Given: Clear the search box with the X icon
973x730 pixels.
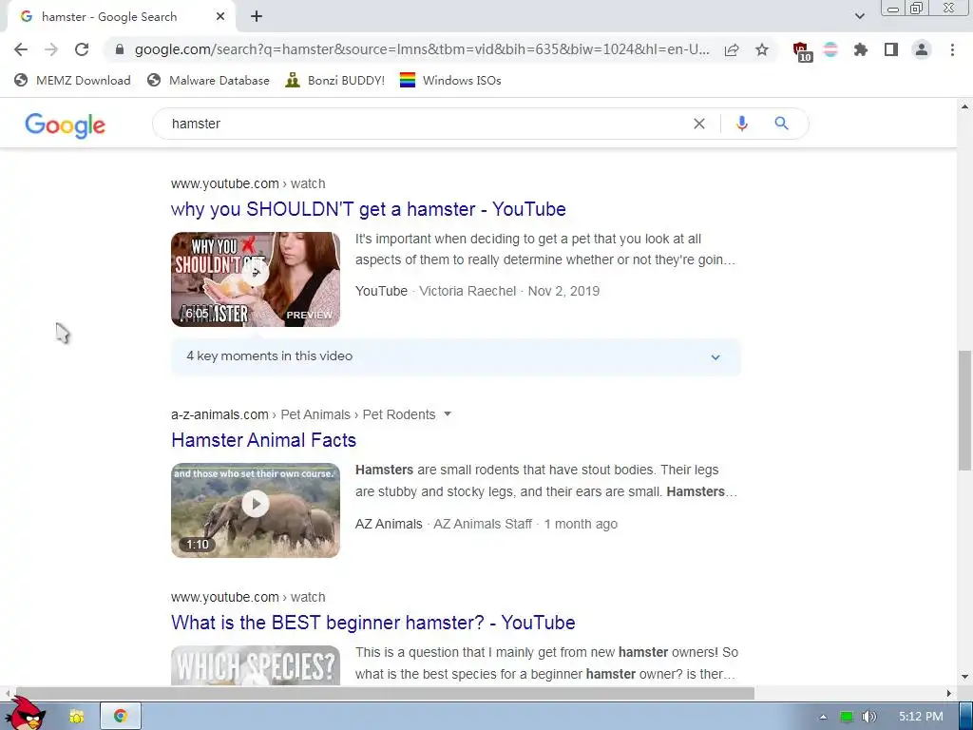Looking at the screenshot, I should (x=699, y=124).
